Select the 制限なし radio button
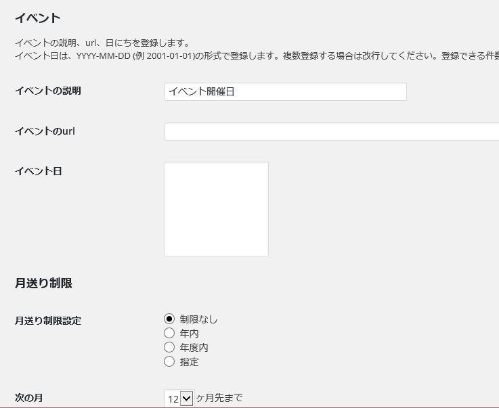The width and height of the screenshot is (499, 408). (169, 319)
